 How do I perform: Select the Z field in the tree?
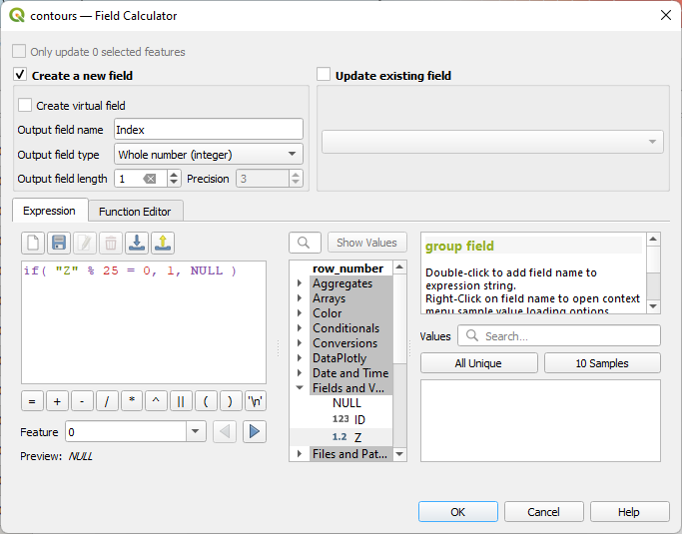(357, 437)
